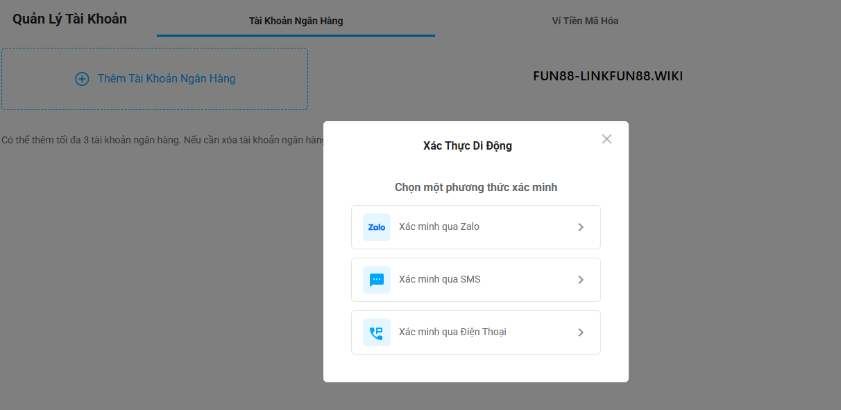Screen dimensions: 841x410
Task: Expand the Zalo option chevron arrow
Action: [581, 227]
